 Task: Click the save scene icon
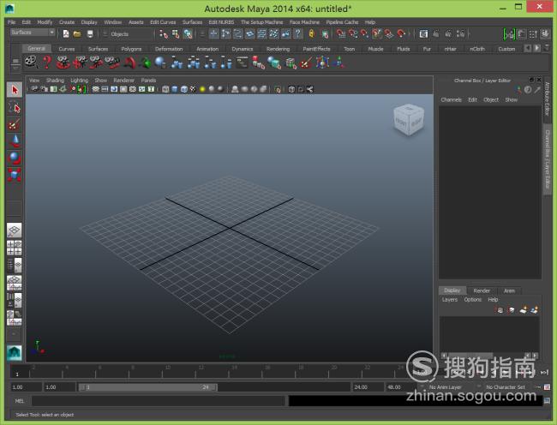tap(90, 34)
